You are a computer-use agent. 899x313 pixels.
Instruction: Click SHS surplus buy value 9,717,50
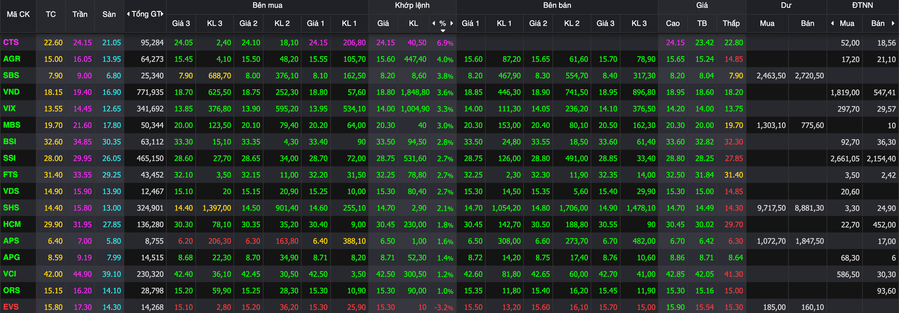tap(771, 208)
